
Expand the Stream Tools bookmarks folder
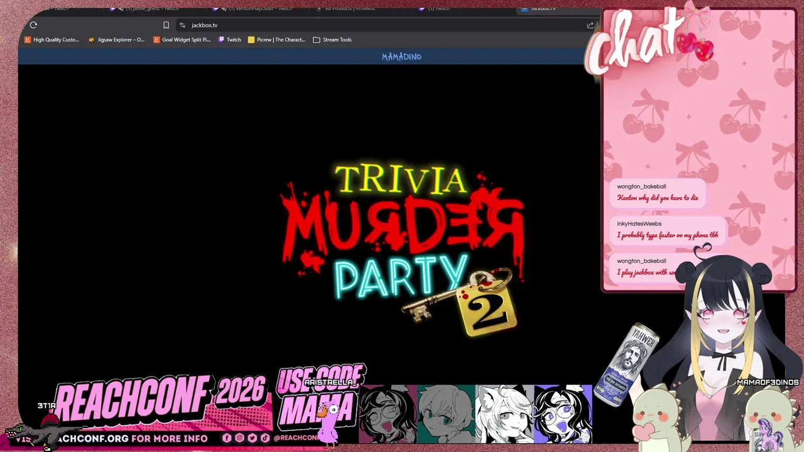click(332, 40)
